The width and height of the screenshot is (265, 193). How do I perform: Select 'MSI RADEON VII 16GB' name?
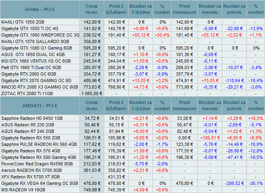23,190
